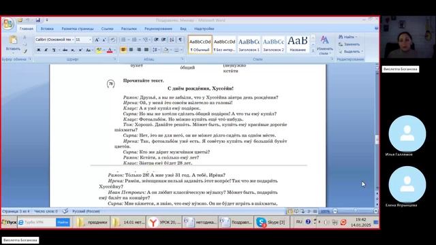Select Align Right paragraph alignment
This screenshot has width=436, height=245.
point(139,50)
